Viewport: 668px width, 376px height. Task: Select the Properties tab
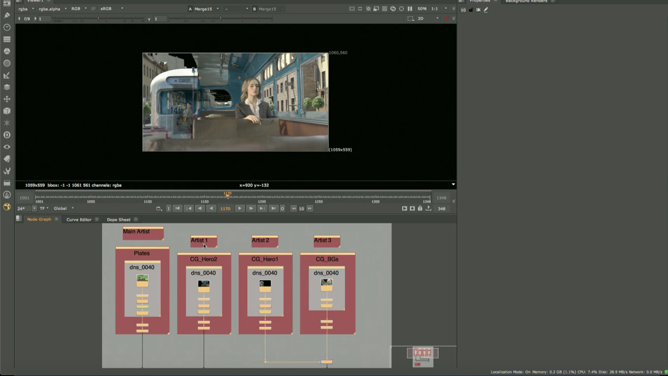480,1
